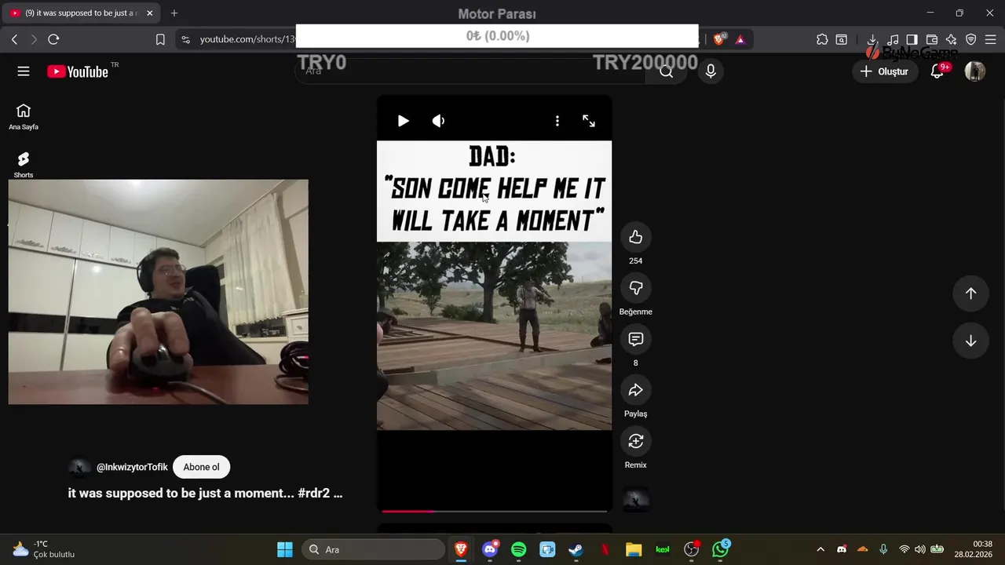Open the weather widget Çok bulutlu
The width and height of the screenshot is (1005, 565).
(x=45, y=549)
